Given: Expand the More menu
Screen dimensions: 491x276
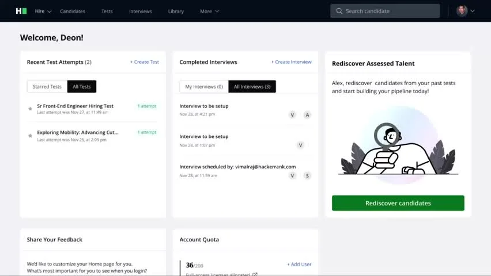Looking at the screenshot, I should click(x=210, y=11).
